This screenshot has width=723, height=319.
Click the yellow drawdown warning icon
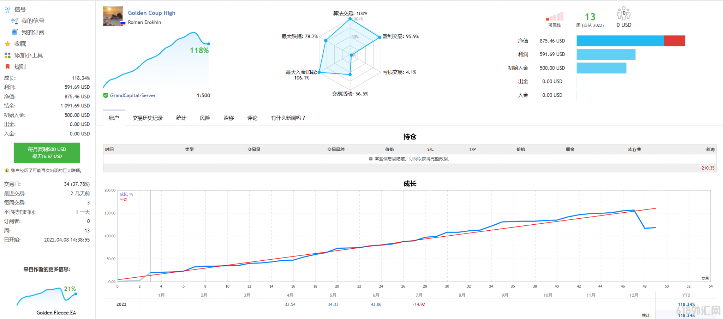point(6,171)
